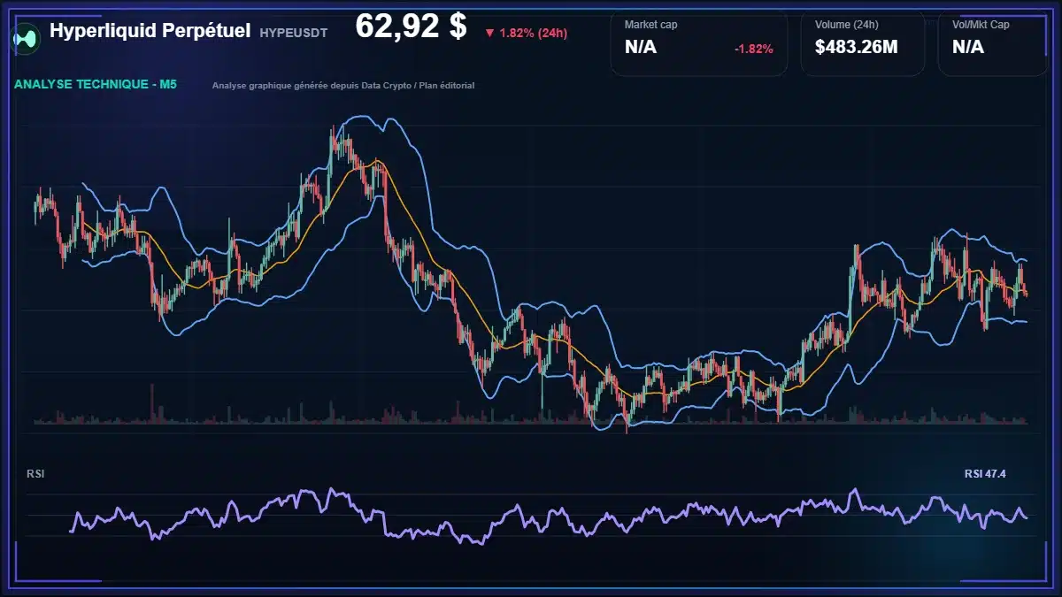
Task: Click the -1.82% value in Market cap card
Action: [x=754, y=49]
